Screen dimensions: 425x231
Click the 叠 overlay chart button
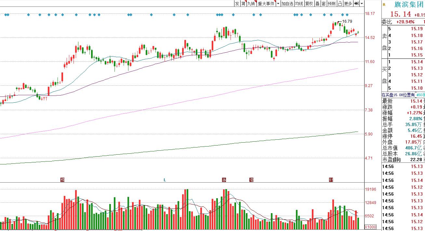pos(317,4)
